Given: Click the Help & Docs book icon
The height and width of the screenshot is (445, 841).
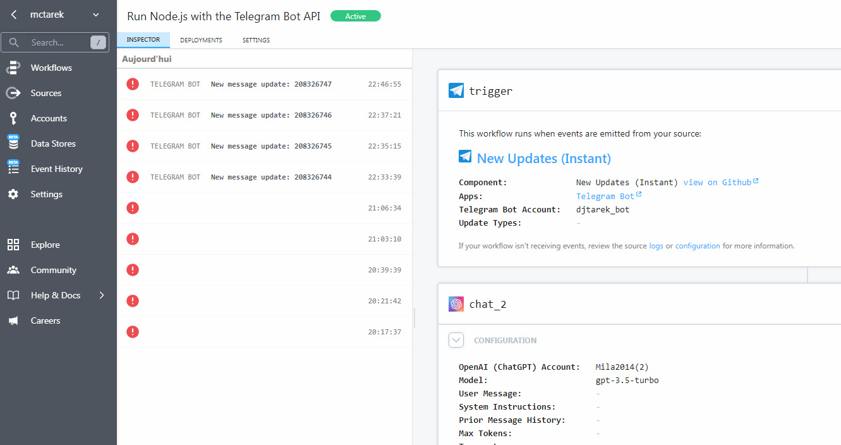Looking at the screenshot, I should pyautogui.click(x=13, y=295).
